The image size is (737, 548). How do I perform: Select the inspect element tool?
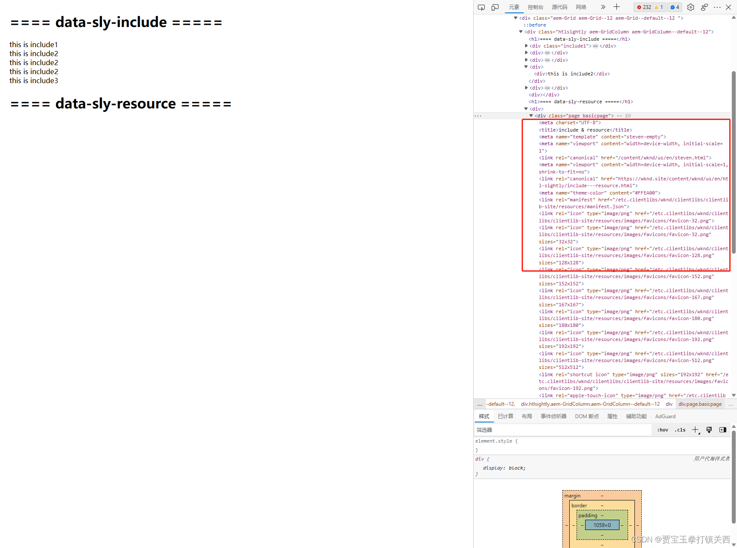[481, 7]
